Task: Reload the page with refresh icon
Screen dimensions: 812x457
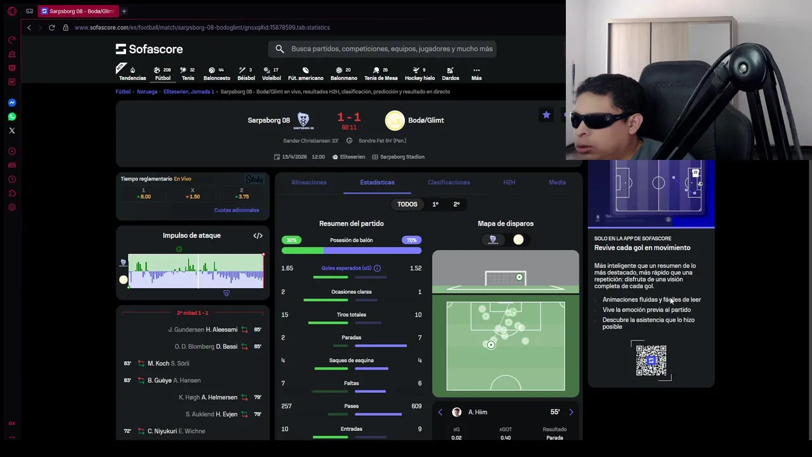Action: coord(51,27)
